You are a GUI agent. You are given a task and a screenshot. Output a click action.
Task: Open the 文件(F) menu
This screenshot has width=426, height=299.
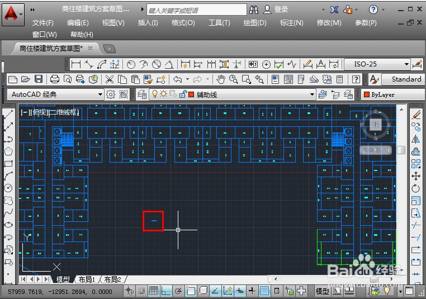43,23
